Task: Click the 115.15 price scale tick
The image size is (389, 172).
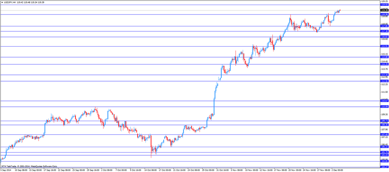Action: pyautogui.click(x=385, y=54)
